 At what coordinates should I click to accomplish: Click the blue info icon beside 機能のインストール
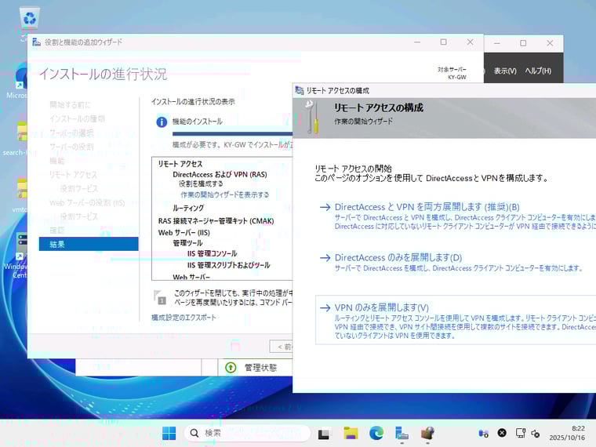pos(162,122)
